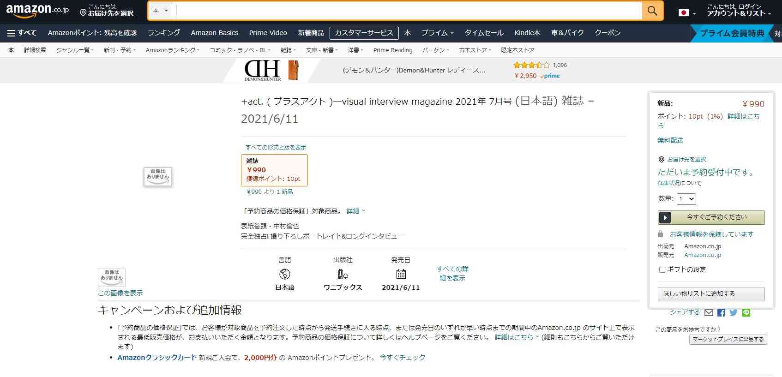Screen dimensions: 782x377
Task: Click お客様情報を保護しています link
Action: pyautogui.click(x=711, y=234)
